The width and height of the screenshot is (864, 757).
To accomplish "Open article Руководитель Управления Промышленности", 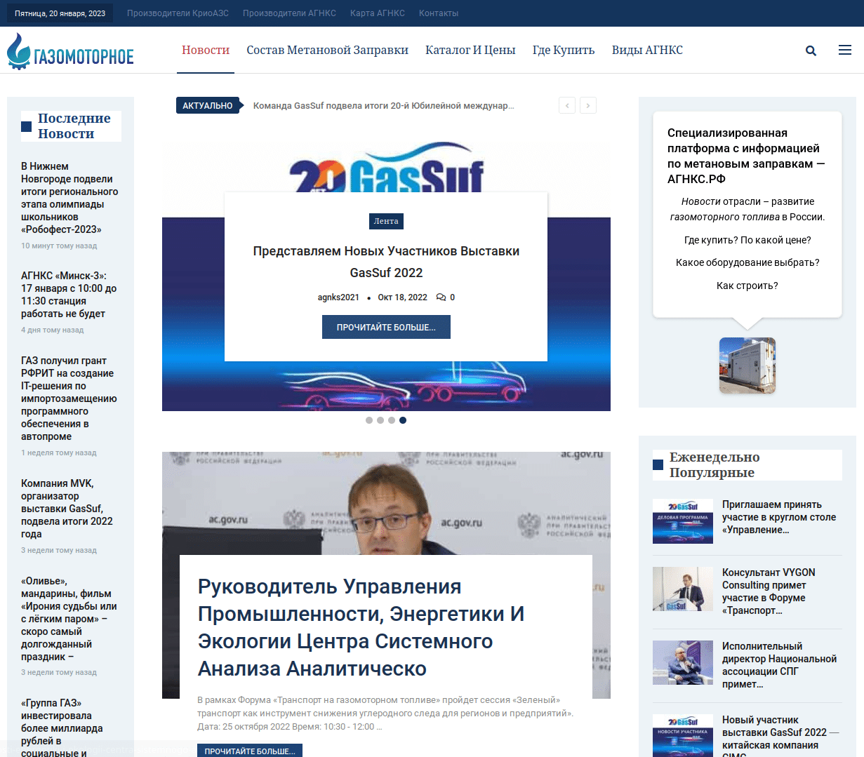I will coord(361,627).
